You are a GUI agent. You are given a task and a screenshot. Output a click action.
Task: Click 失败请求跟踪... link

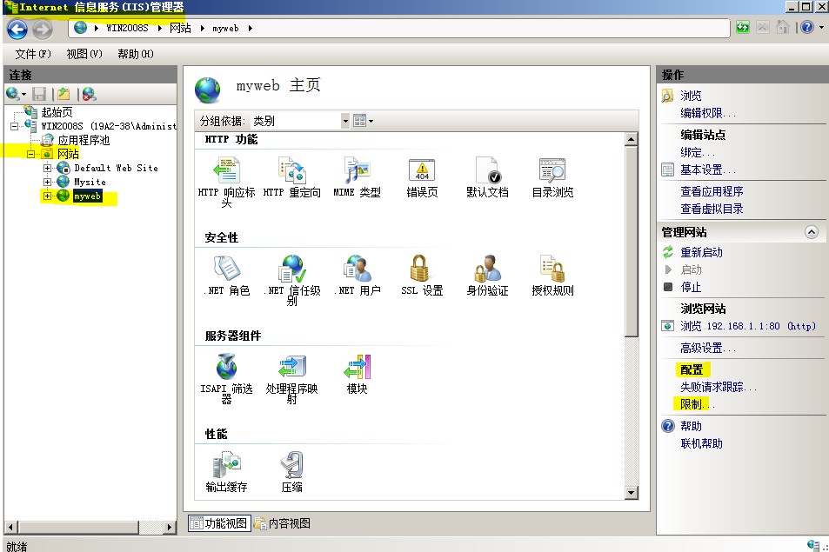click(x=719, y=387)
